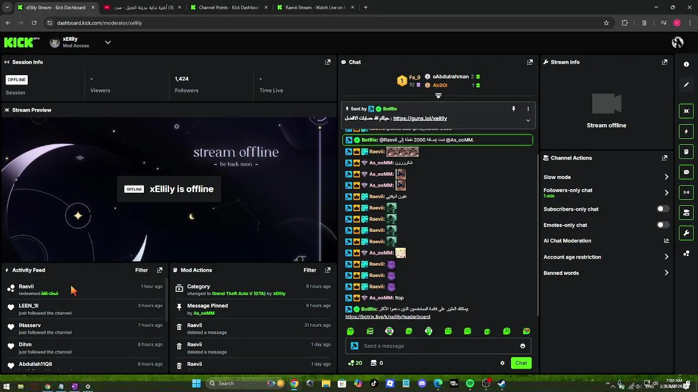Click the pencil edit icon in sidebar

tap(686, 85)
